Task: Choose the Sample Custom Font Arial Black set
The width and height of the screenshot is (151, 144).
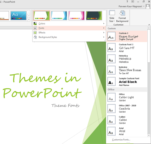Action: pyautogui.click(x=127, y=81)
